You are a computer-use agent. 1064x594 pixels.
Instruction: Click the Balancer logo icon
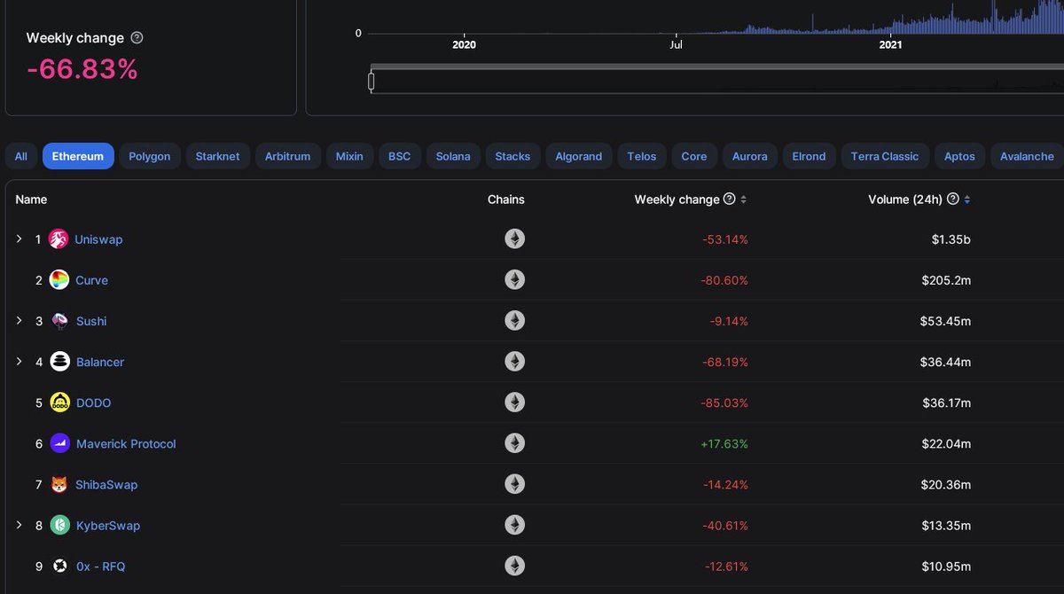[x=59, y=362]
